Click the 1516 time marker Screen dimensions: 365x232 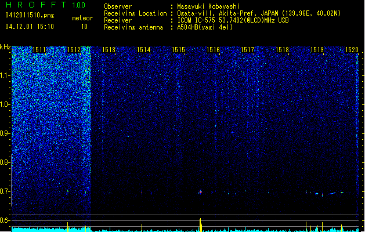point(213,50)
